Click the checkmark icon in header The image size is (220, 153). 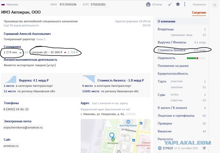169,4
